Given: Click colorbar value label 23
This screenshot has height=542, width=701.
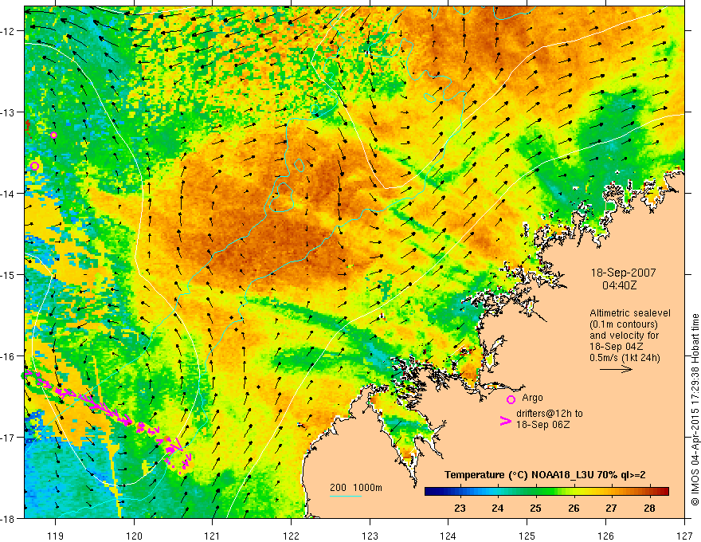Looking at the screenshot, I should pyautogui.click(x=460, y=508).
